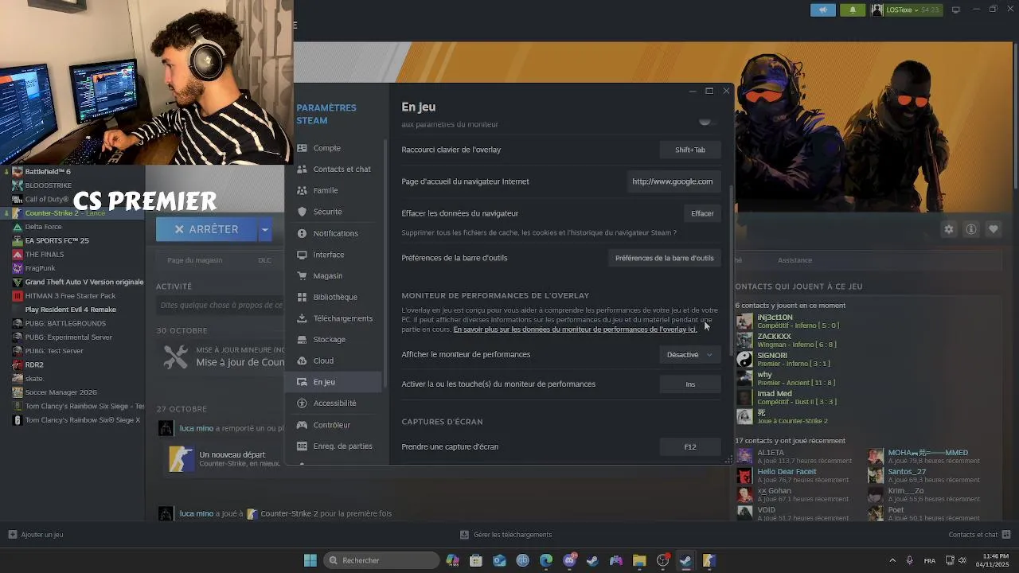
Task: Click the Enreg. de parties icon
Action: point(302,446)
